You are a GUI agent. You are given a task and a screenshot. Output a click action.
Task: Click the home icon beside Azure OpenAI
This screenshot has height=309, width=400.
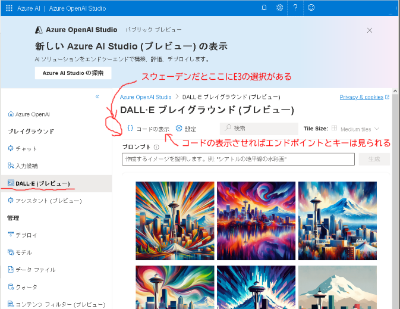(x=11, y=114)
